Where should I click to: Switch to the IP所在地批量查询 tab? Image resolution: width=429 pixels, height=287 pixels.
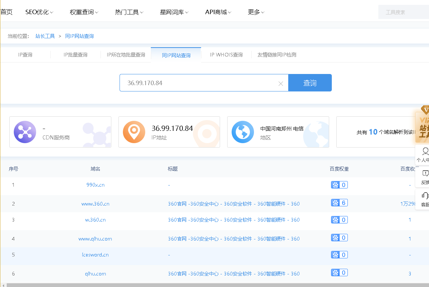coord(126,55)
